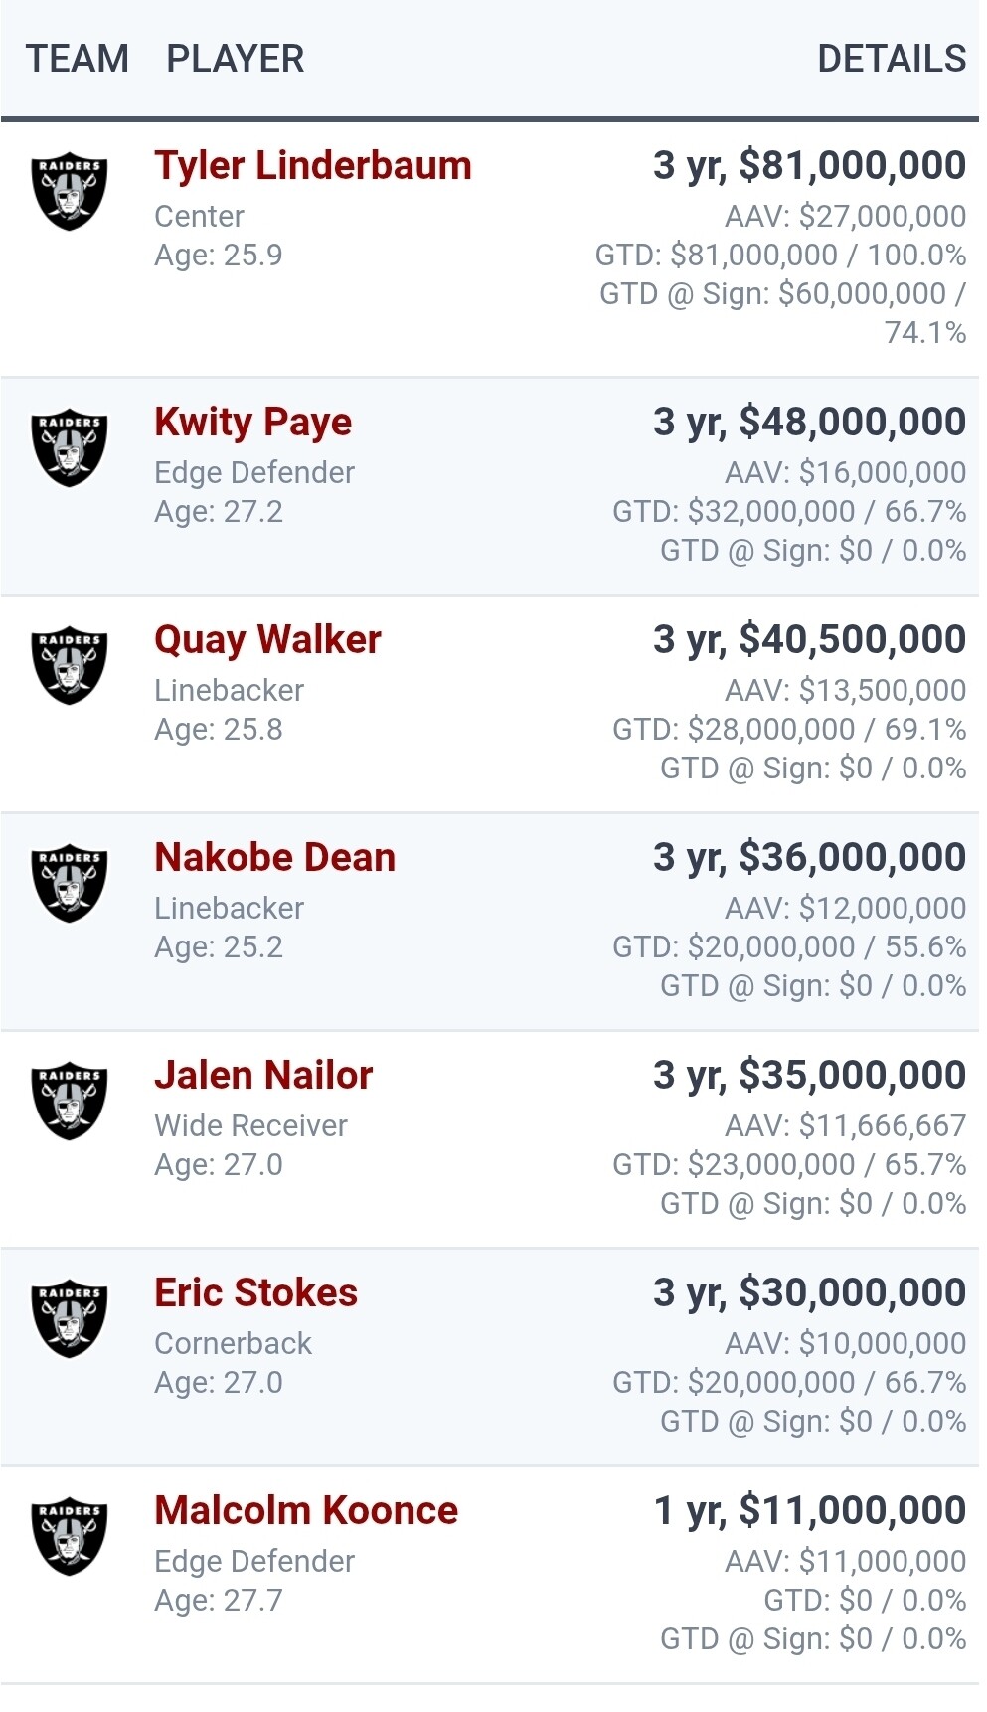The height and width of the screenshot is (1712, 987).
Task: Select the Nakobe Dean name link
Action: pos(274,858)
